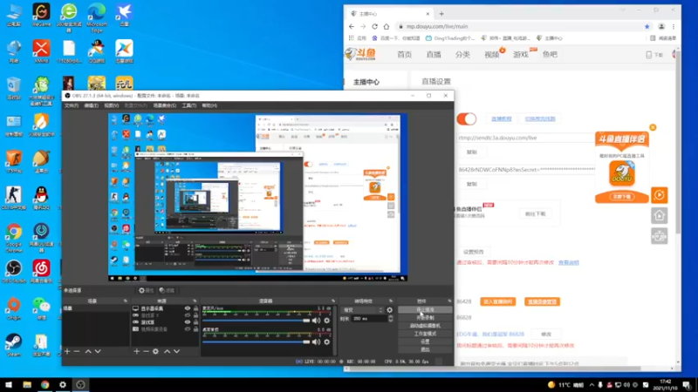The width and height of the screenshot is (698, 392).
Task: Open XMind desktop shortcut
Action: tap(41, 51)
